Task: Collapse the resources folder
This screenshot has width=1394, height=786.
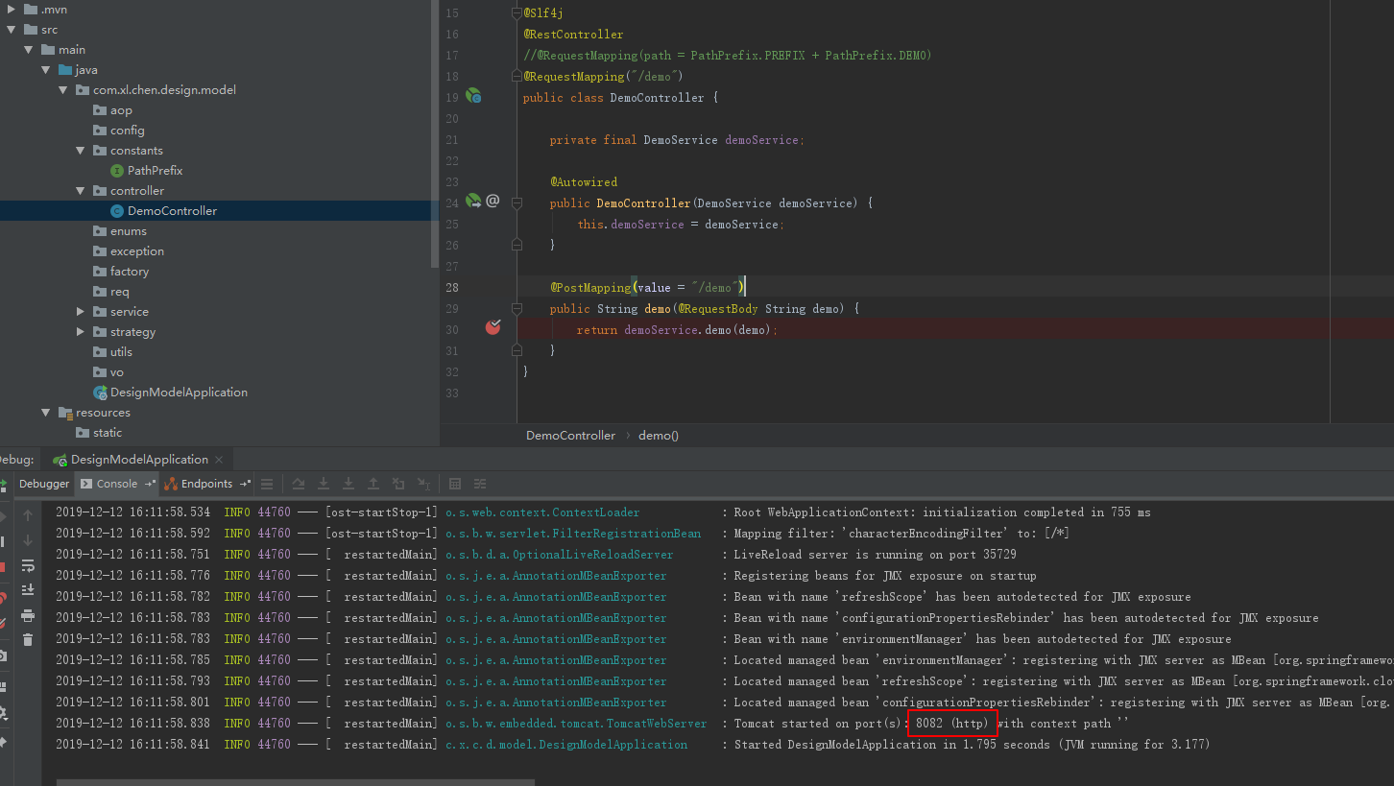Action: tap(46, 413)
